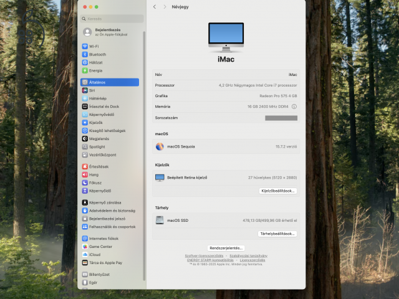Screen dimensions: 399x299
Task: Open Spotlight icon in sidebar
Action: 85,147
